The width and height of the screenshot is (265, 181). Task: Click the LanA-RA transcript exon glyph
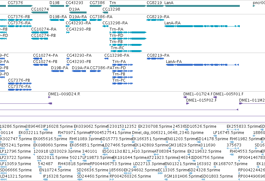click(202, 26)
